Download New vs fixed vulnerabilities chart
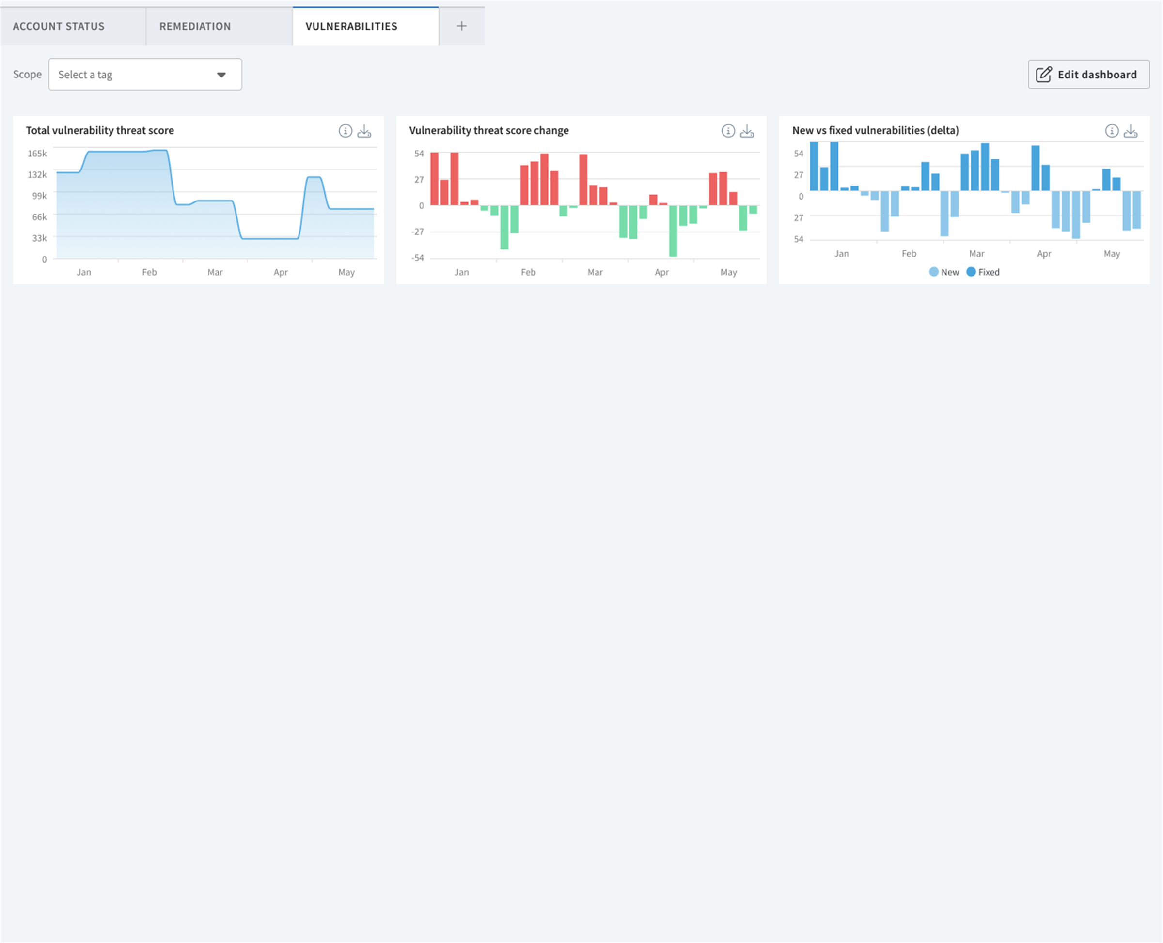The image size is (1163, 943). tap(1132, 131)
